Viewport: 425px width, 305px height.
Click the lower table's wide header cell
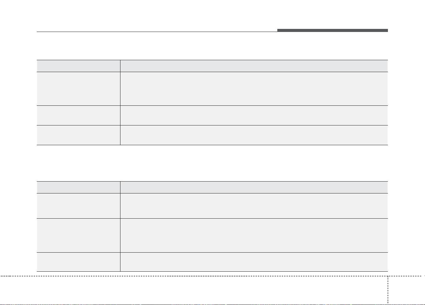254,187
